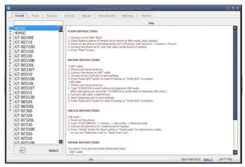This screenshot has width=245, height=167.
Task: Jump to letter S in alphabet index
Action: (x=10, y=88)
